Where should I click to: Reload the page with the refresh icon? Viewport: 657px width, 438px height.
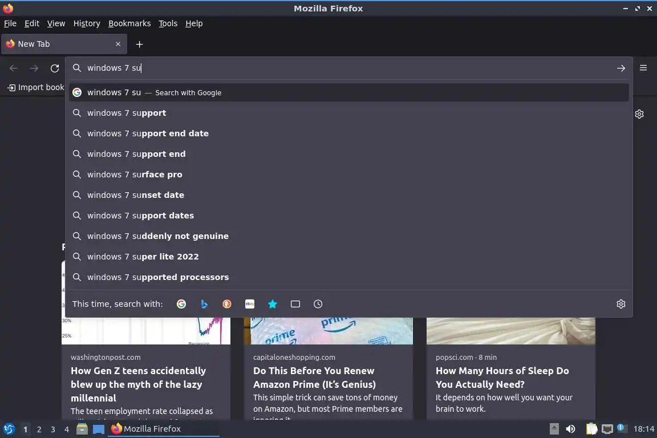[55, 68]
